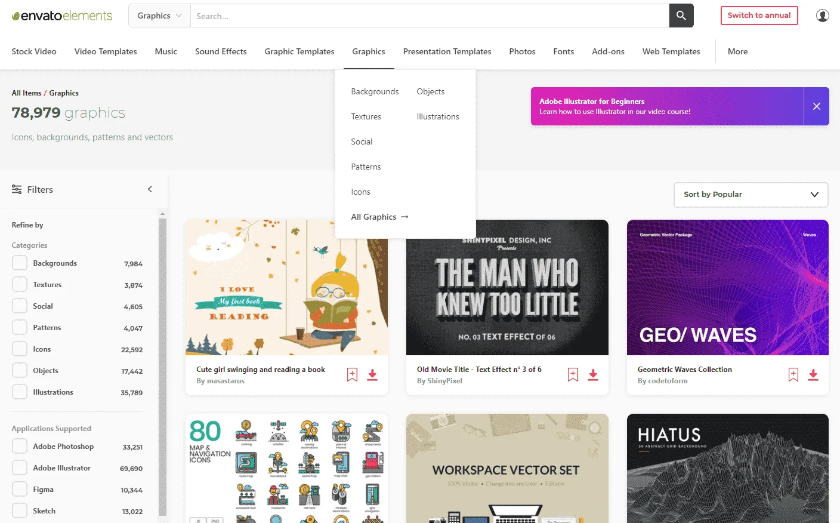Choose Icons from Graphics submenu

click(x=360, y=192)
